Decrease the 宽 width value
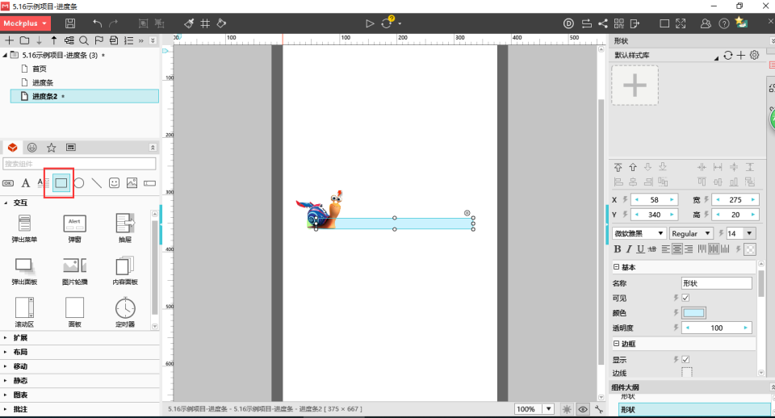775x418 pixels. pyautogui.click(x=718, y=199)
